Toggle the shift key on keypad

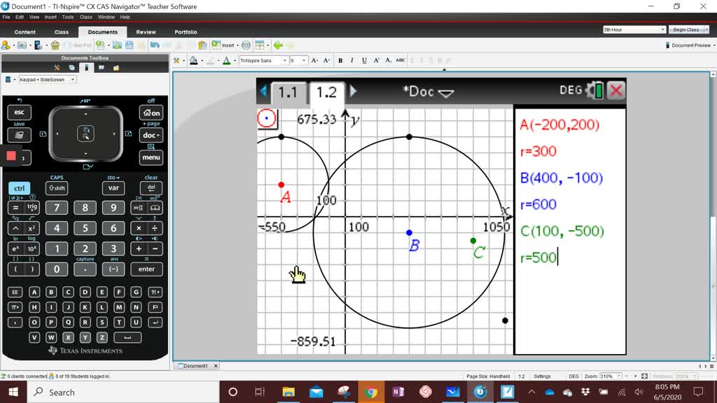tap(57, 188)
